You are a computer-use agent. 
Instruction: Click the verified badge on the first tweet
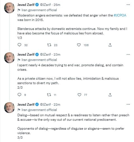click(37, 5)
